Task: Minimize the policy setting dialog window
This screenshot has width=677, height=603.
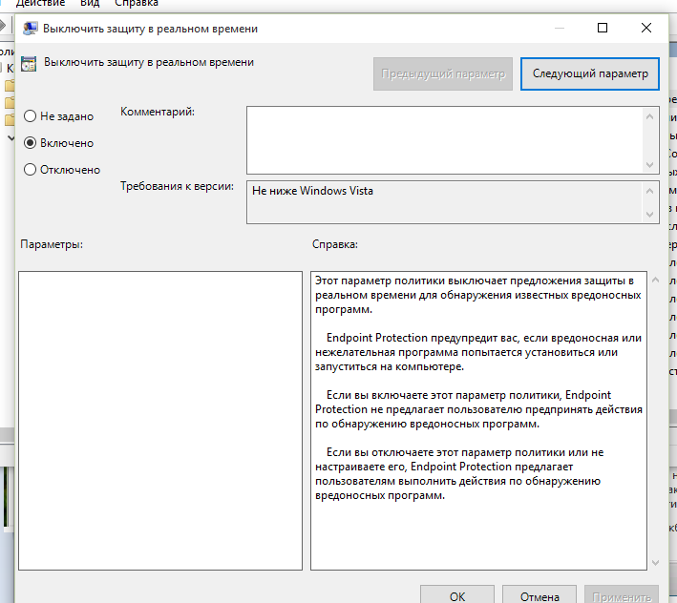Action: (559, 29)
